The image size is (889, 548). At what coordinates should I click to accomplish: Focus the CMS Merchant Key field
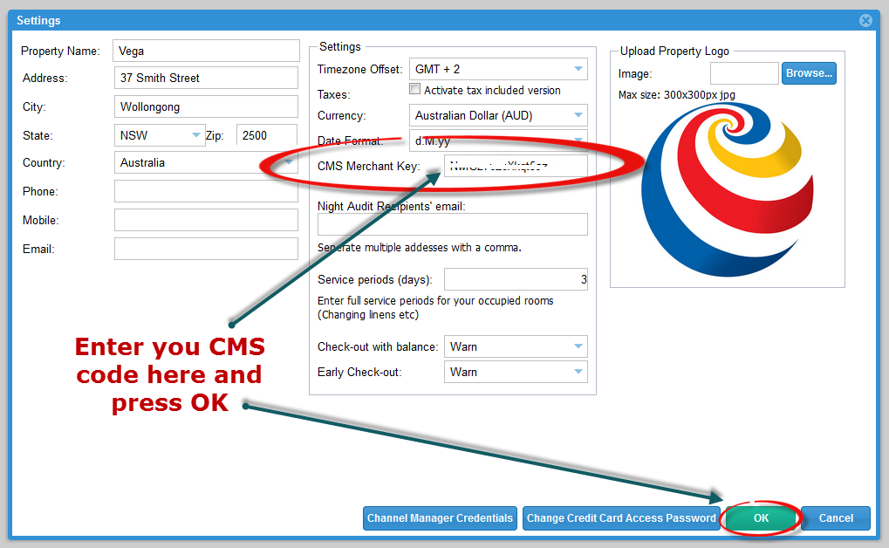click(515, 166)
